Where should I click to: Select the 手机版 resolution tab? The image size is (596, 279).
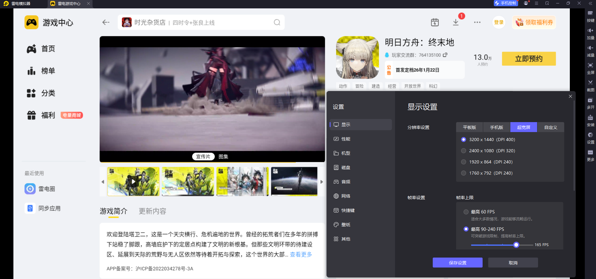[x=496, y=127]
